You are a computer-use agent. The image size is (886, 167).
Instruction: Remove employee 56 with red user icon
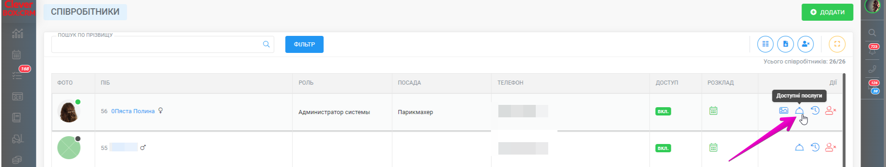pyautogui.click(x=831, y=110)
